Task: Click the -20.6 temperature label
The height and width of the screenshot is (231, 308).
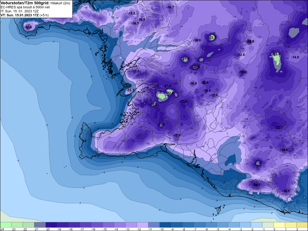Action: pos(205,82)
